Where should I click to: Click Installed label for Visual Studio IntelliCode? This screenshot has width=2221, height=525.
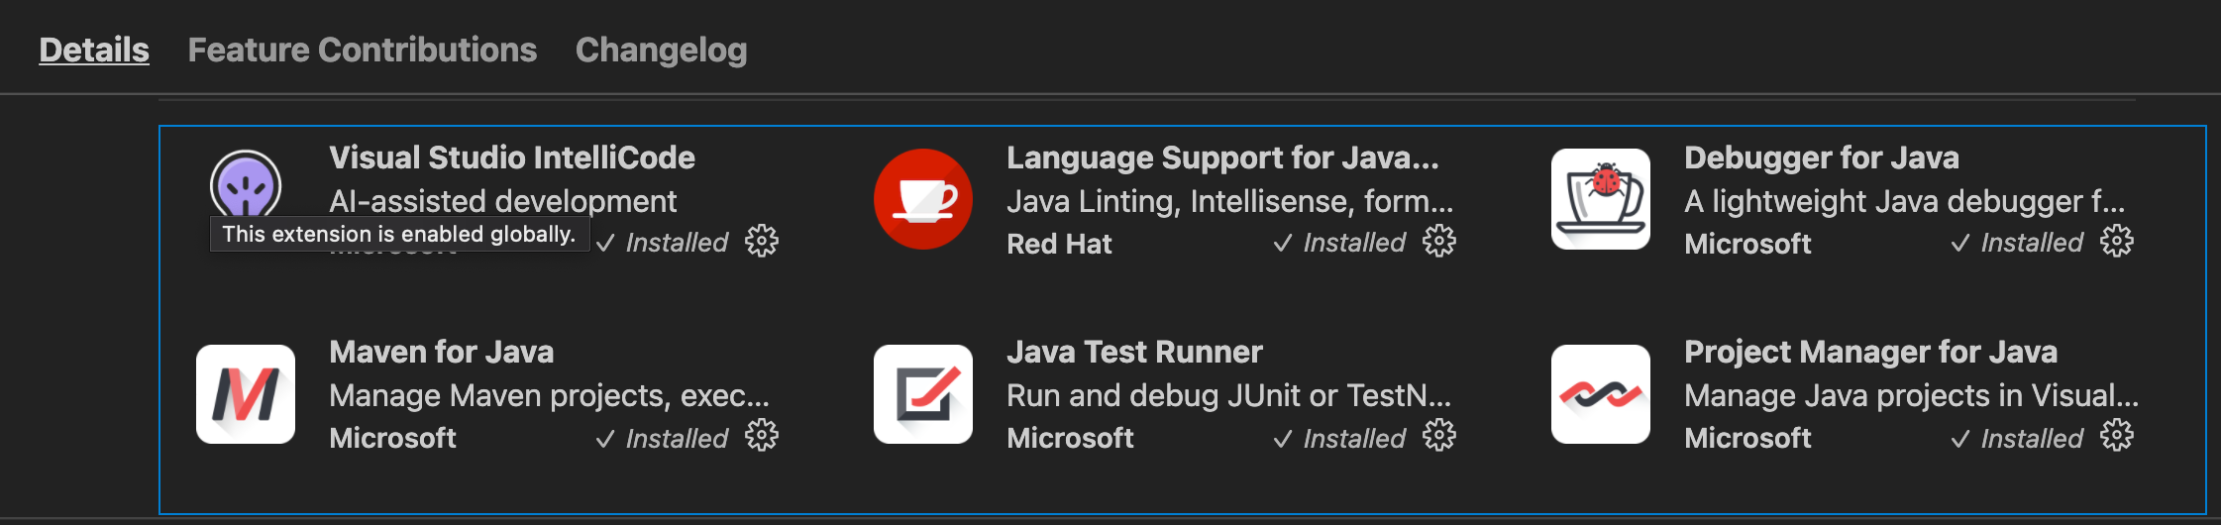(663, 243)
